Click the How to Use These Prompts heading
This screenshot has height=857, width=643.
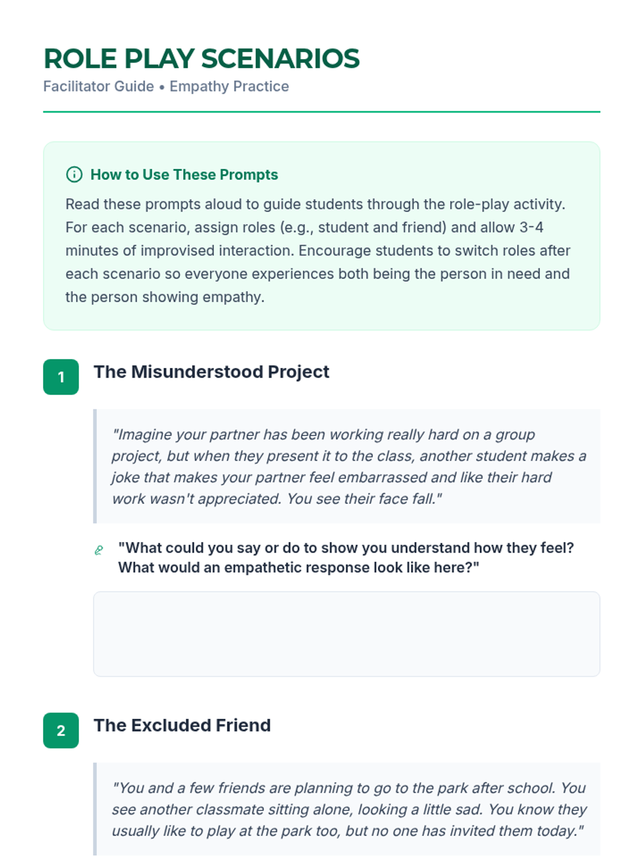184,175
